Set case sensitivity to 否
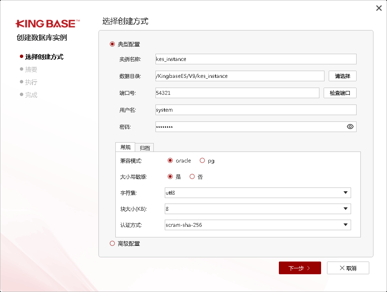The width and height of the screenshot is (387, 292). [x=192, y=177]
